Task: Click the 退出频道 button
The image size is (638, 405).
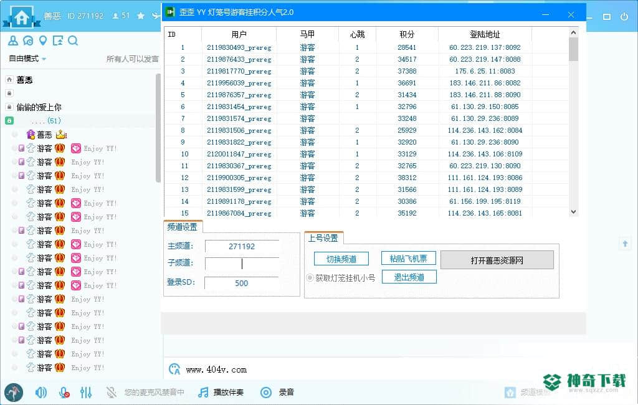Action: [409, 277]
